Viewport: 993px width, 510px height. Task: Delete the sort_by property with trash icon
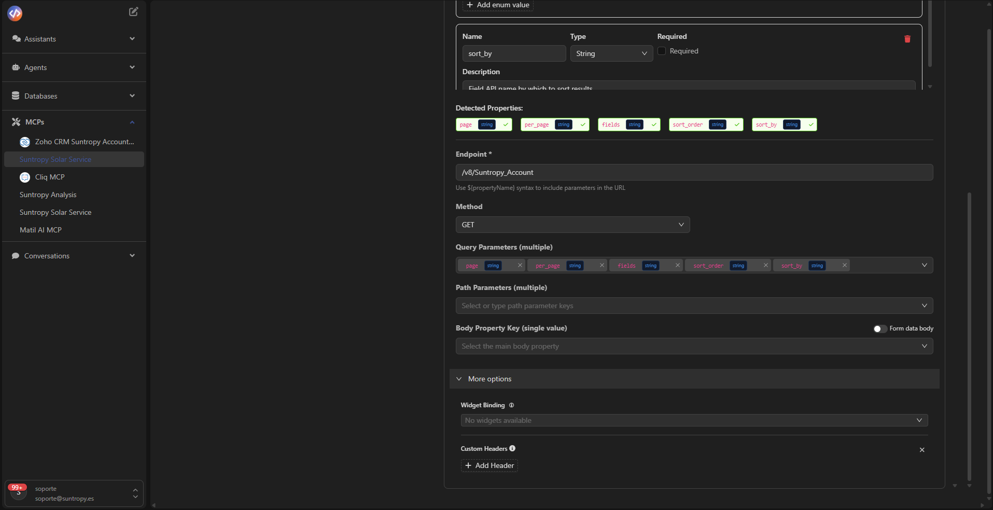pos(907,39)
